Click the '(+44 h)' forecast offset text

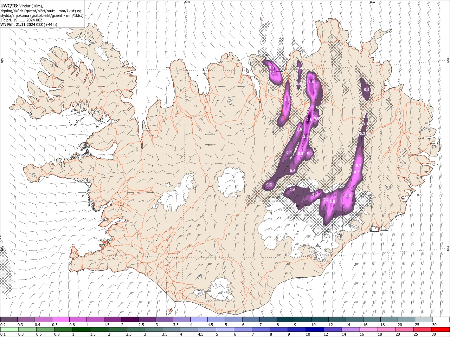(x=51, y=25)
